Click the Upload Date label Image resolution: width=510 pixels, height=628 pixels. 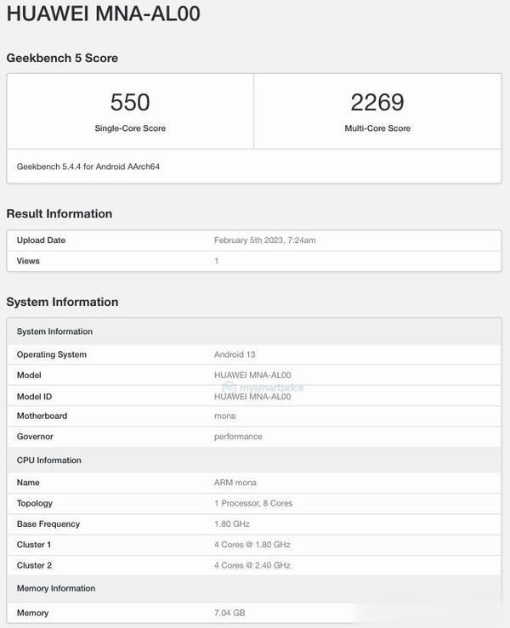(41, 240)
